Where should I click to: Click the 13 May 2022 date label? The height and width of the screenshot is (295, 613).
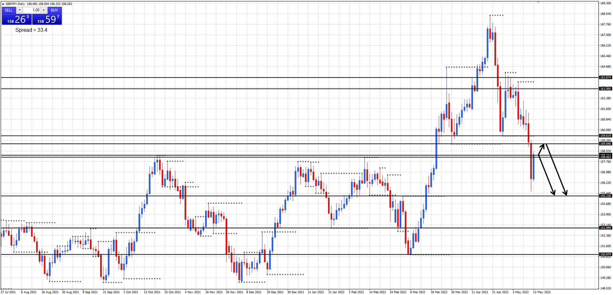pyautogui.click(x=543, y=292)
